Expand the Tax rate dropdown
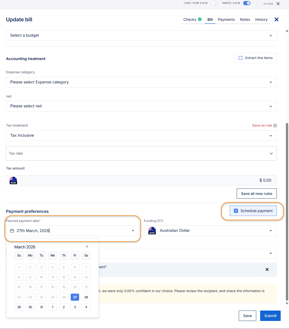Screen dimensions: 289x329 tap(141, 153)
